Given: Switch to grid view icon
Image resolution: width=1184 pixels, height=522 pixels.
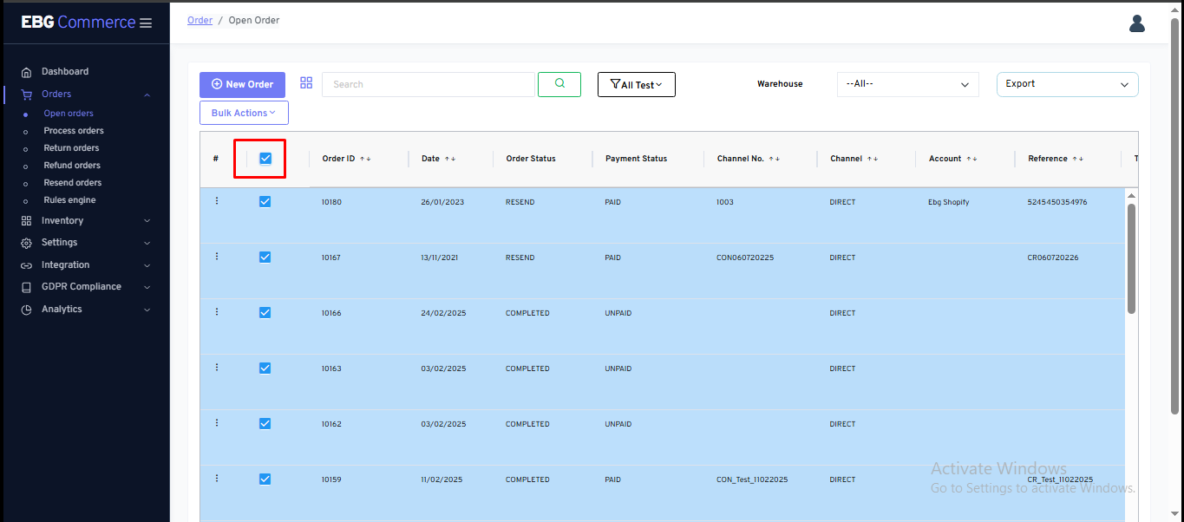Looking at the screenshot, I should click(306, 83).
